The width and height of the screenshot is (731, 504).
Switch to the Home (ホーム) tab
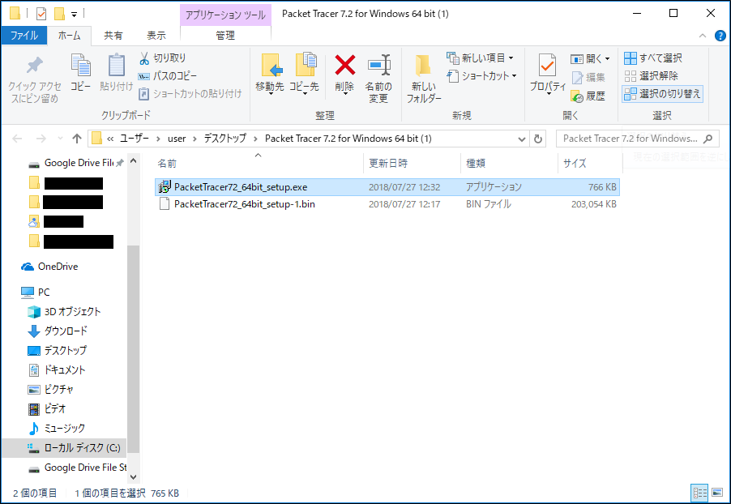[70, 36]
